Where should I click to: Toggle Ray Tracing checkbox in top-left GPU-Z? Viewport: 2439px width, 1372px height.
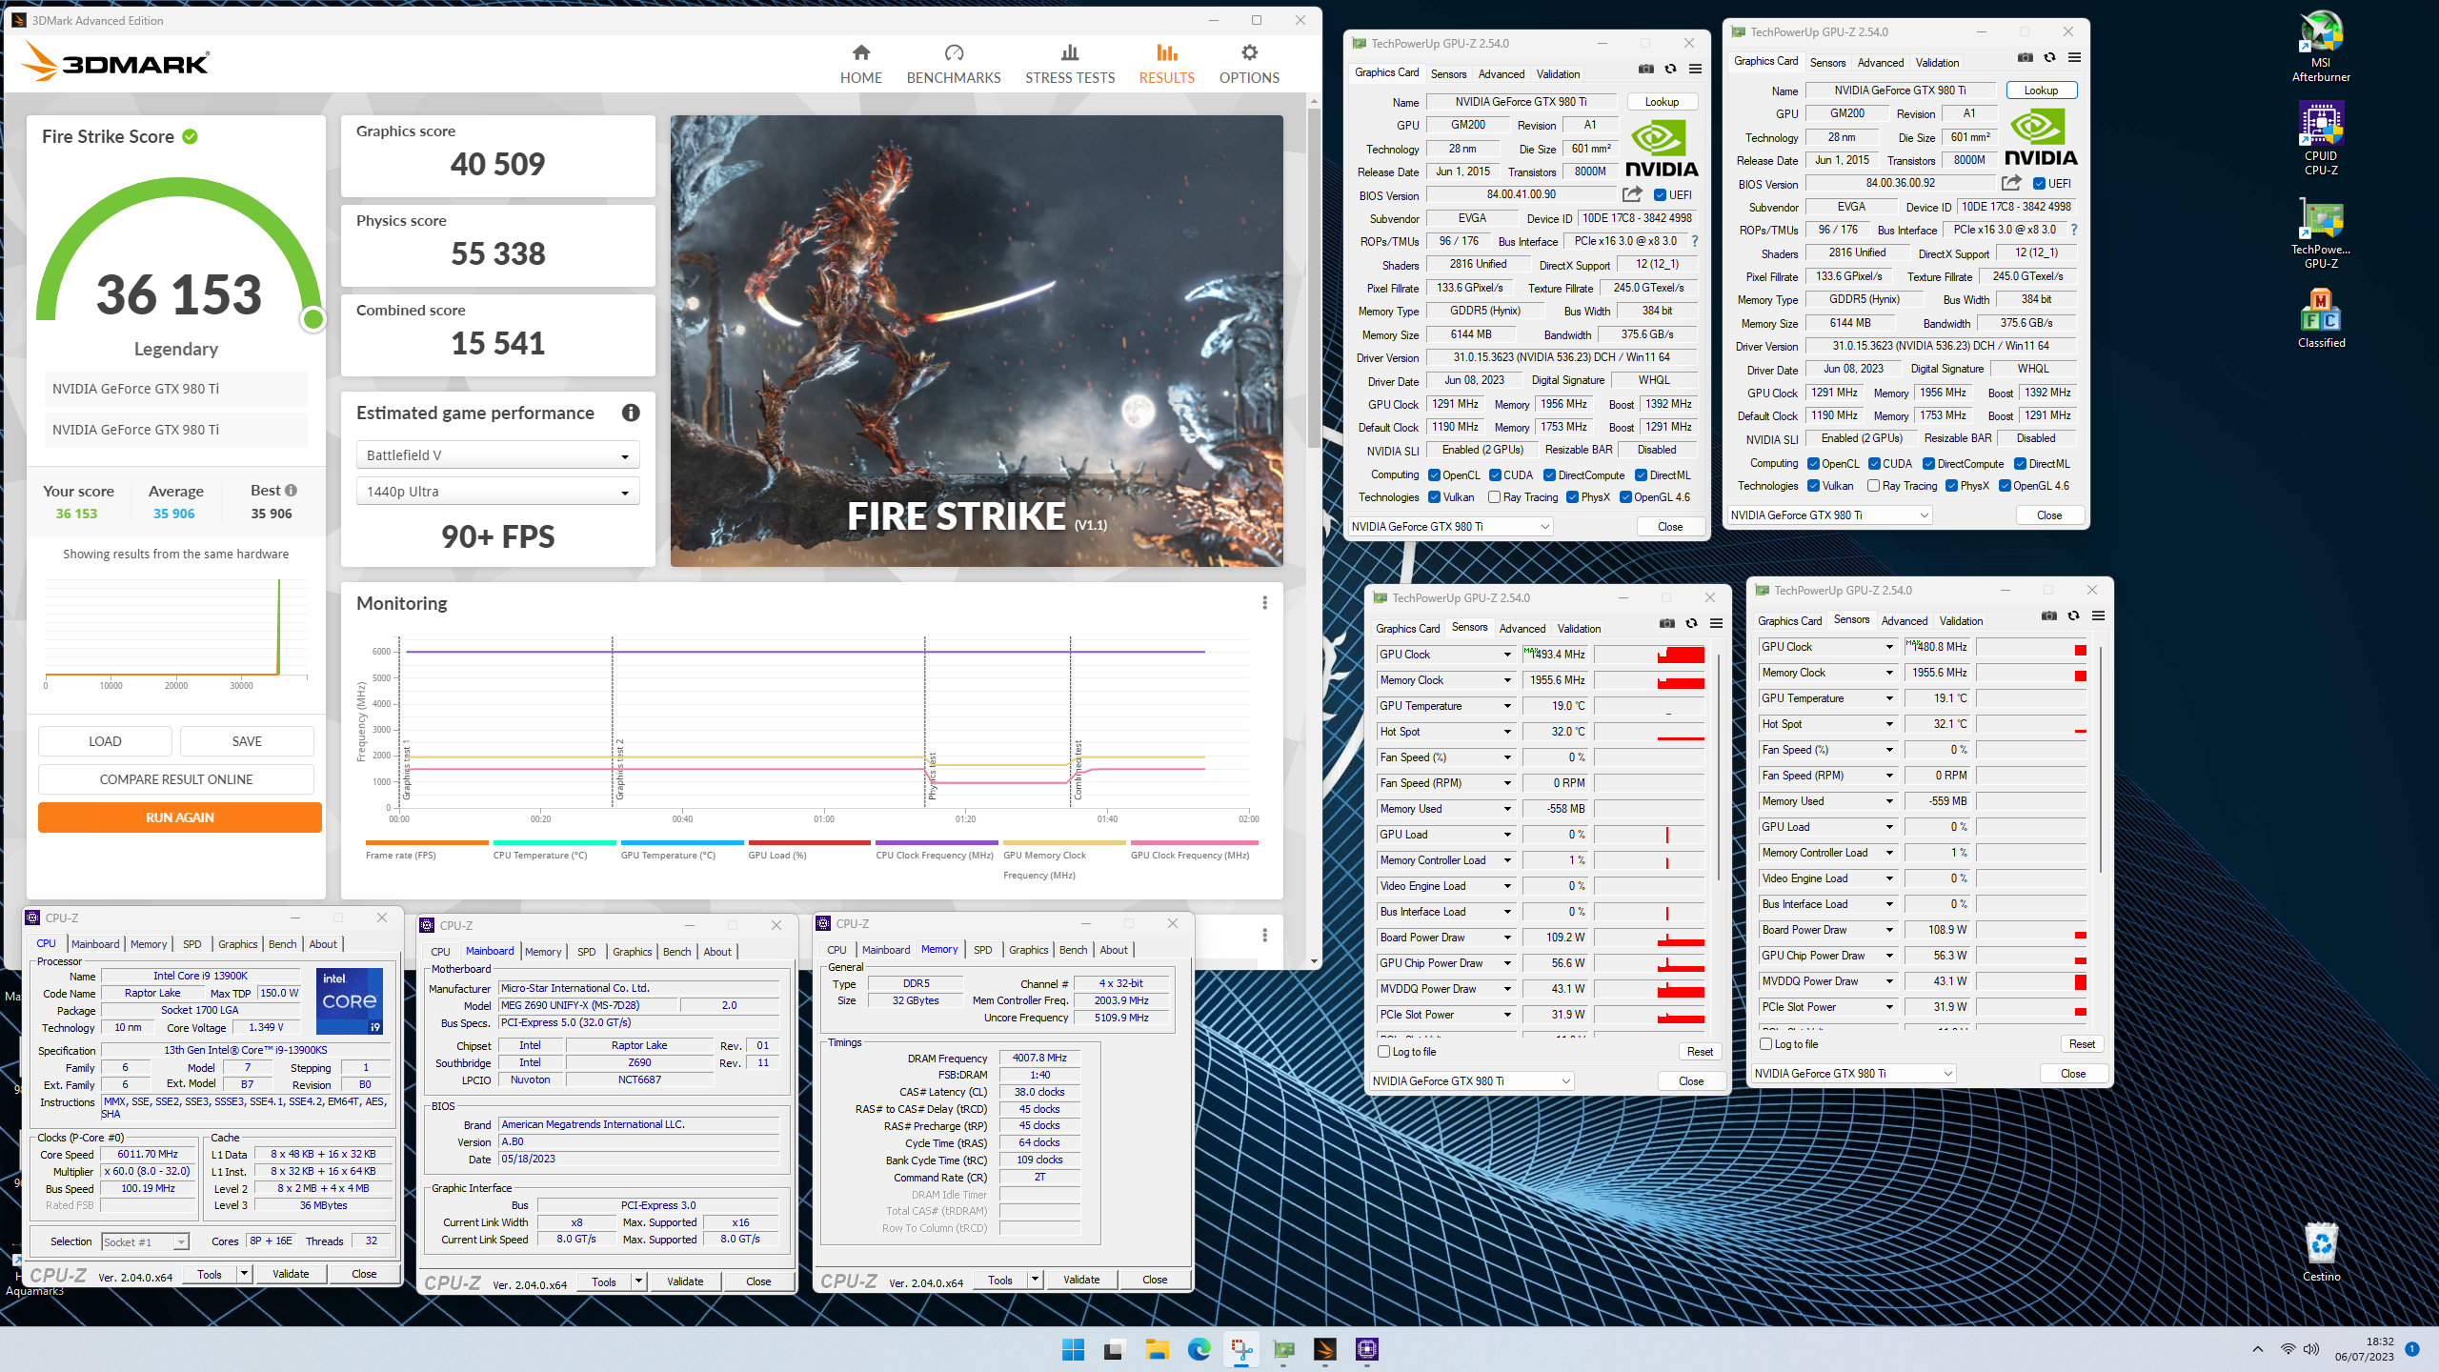pyautogui.click(x=1494, y=497)
